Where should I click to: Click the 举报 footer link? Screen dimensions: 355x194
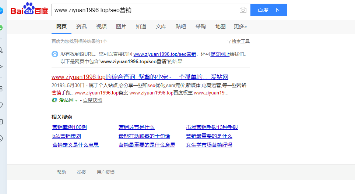coord(81,172)
